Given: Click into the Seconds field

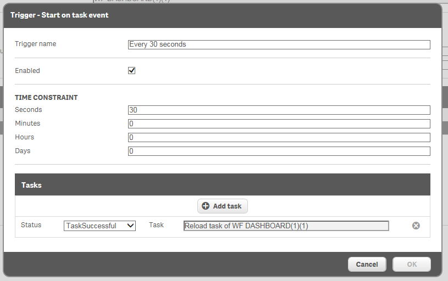Looking at the screenshot, I should click(x=279, y=110).
